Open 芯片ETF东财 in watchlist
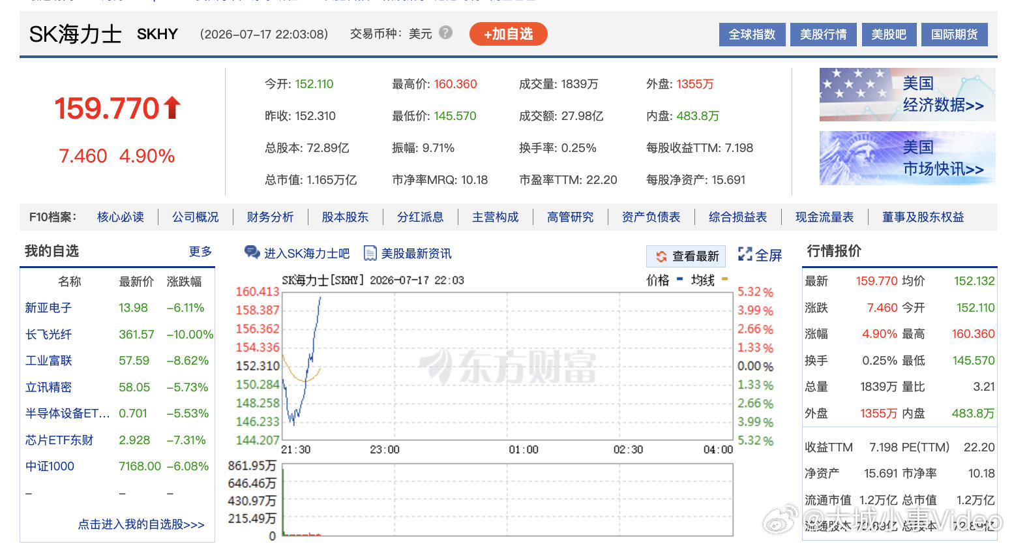This screenshot has height=544, width=1012. [59, 440]
